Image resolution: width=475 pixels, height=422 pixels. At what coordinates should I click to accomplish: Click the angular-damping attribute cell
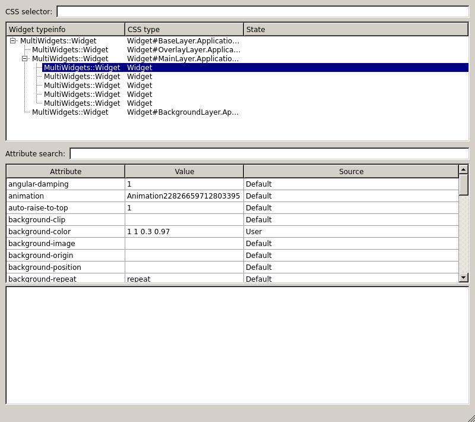65,184
